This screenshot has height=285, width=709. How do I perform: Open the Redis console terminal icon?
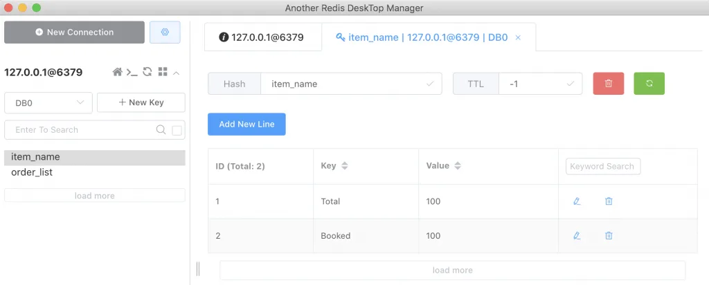click(132, 72)
